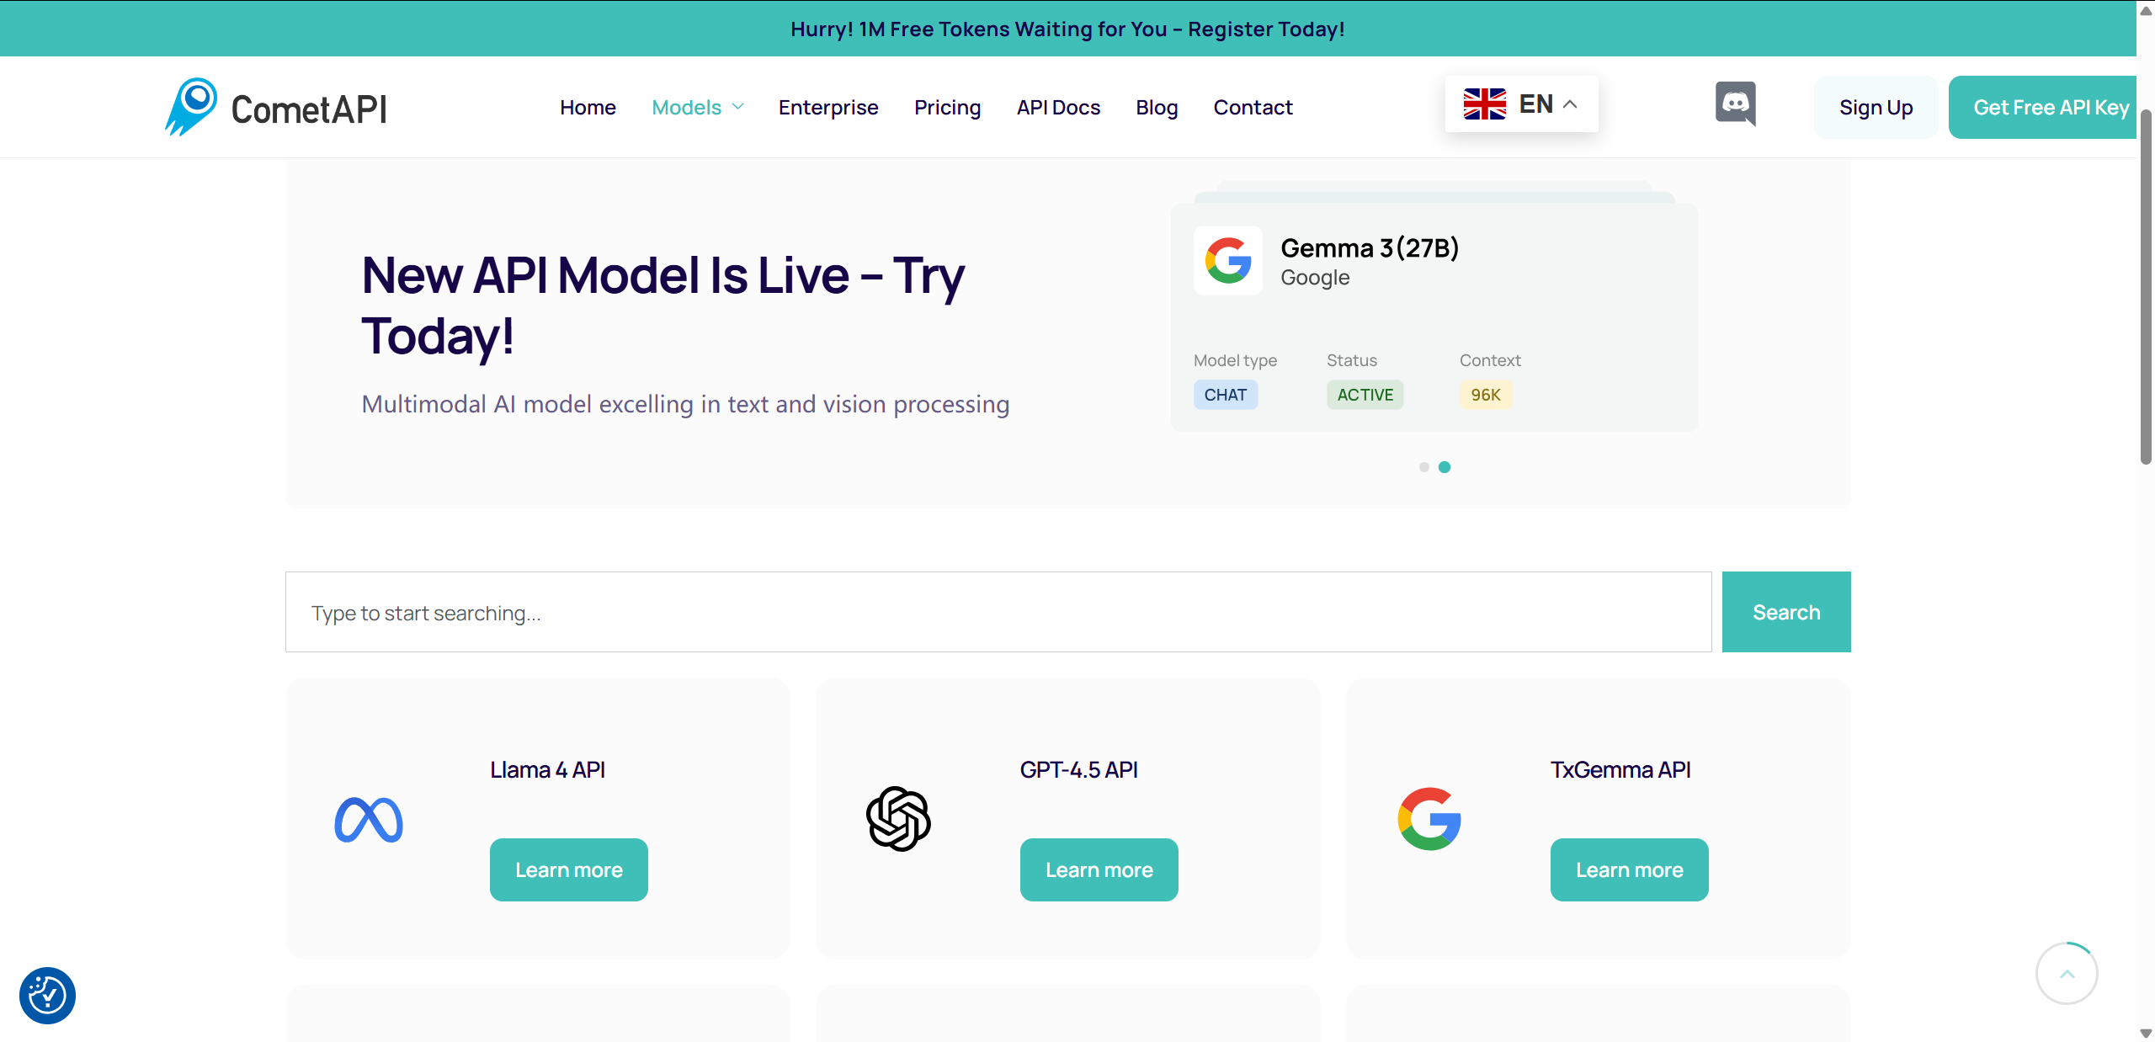Open the Discord community icon
Screen dimensions: 2155x1042
[1736, 104]
